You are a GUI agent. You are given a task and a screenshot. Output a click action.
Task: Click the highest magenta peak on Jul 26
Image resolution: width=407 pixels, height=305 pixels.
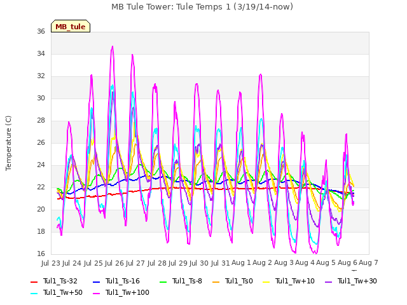tap(113, 46)
